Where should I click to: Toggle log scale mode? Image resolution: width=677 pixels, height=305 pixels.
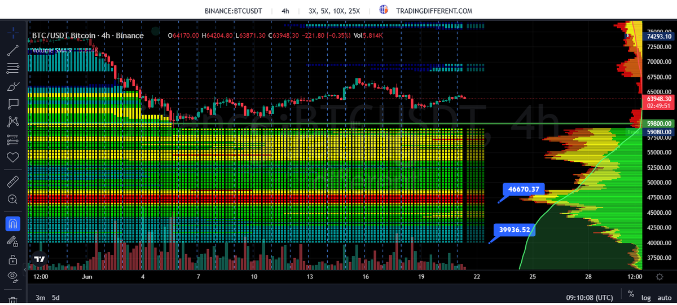coord(646,297)
